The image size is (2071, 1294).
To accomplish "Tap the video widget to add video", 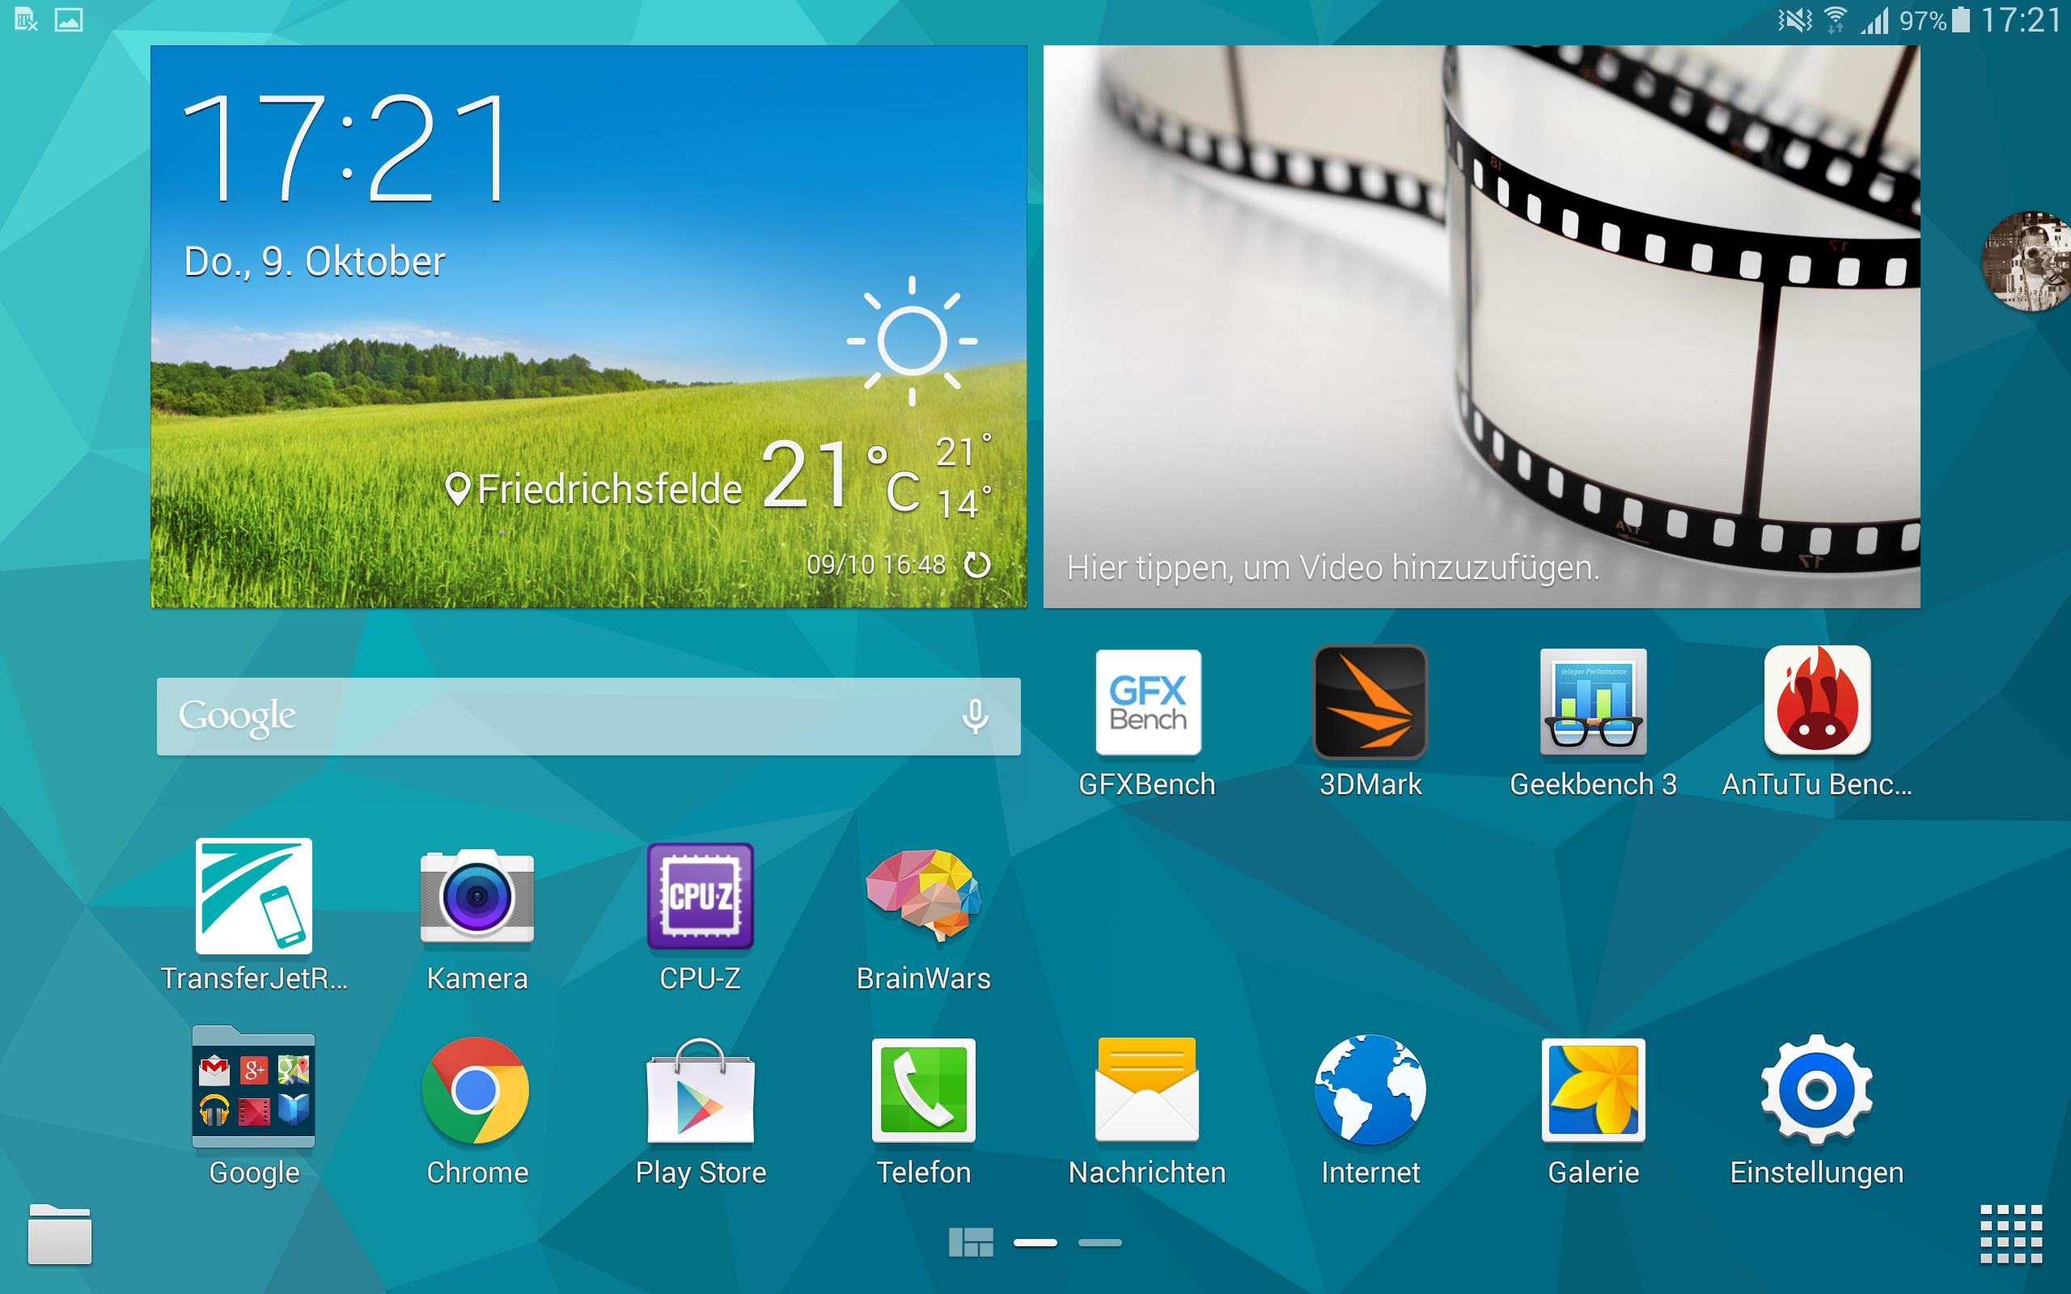I will [1481, 327].
